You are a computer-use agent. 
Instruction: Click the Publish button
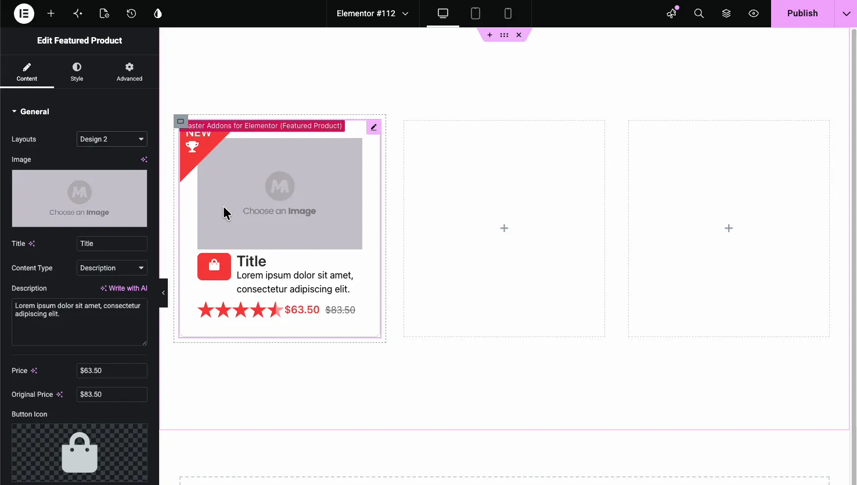click(802, 13)
